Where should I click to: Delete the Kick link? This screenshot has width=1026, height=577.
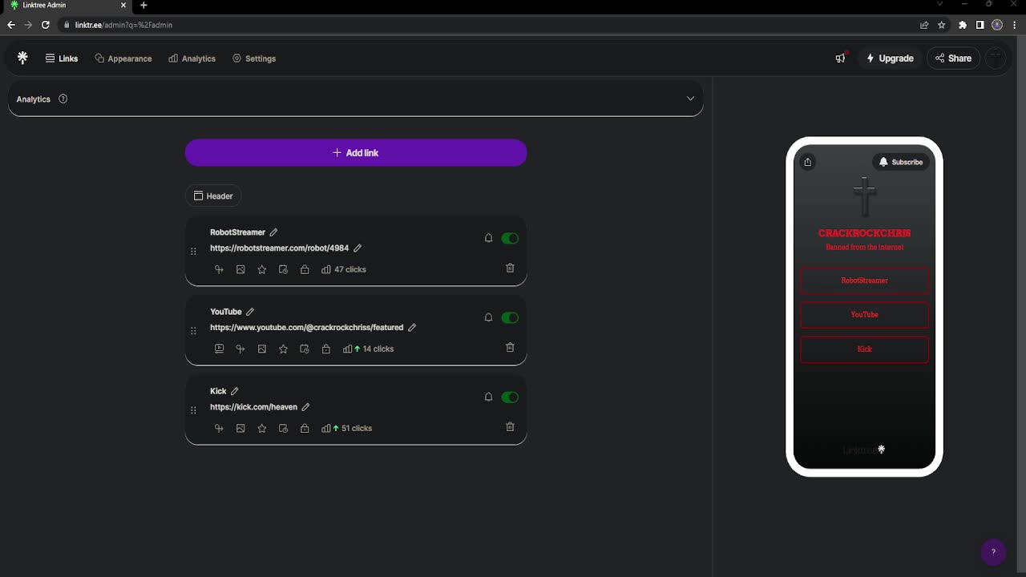(x=510, y=426)
